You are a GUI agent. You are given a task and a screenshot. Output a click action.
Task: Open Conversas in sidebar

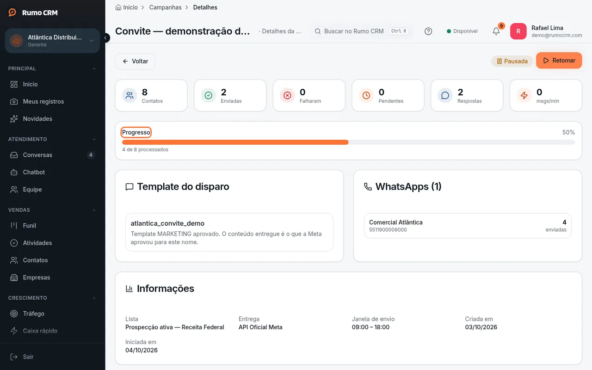pos(52,155)
